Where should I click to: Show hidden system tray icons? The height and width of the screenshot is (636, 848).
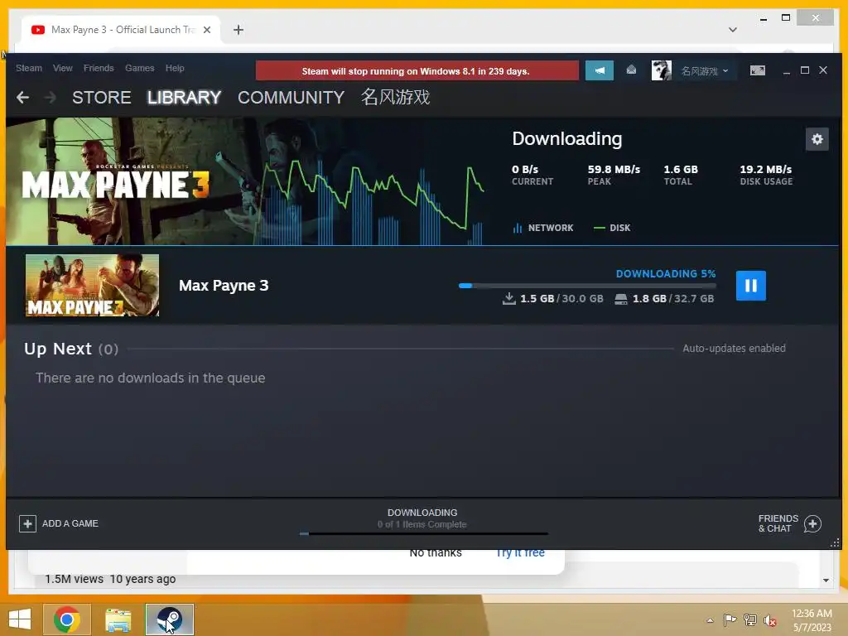[x=710, y=620]
